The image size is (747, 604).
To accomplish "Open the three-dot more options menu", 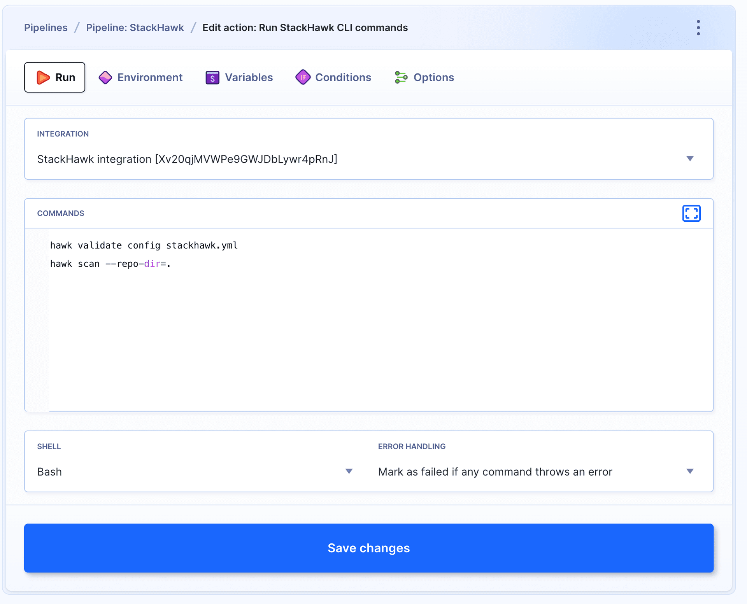I will click(x=698, y=28).
